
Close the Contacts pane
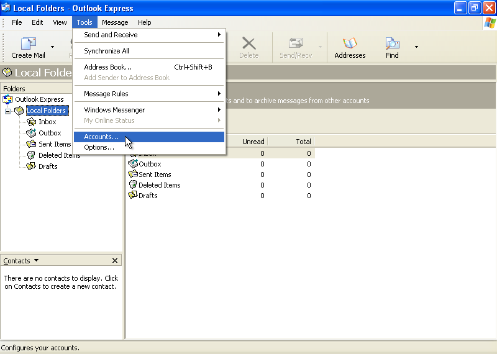(x=115, y=260)
